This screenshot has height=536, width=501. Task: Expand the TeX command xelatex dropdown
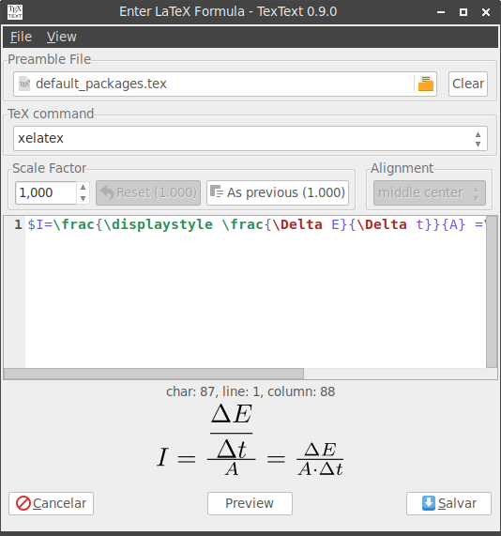coord(250,138)
